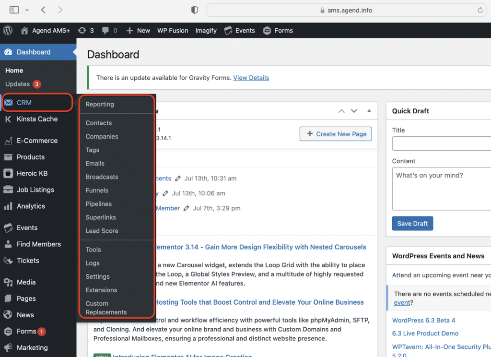The width and height of the screenshot is (491, 357).
Task: Click the plus New item in admin bar
Action: coord(138,30)
